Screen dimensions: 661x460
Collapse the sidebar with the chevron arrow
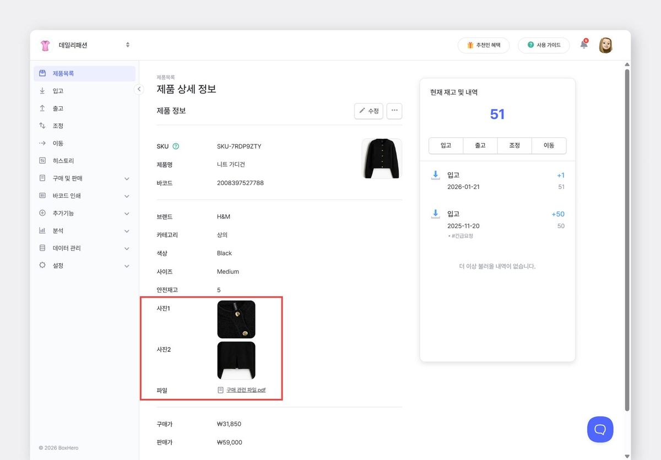(x=139, y=89)
